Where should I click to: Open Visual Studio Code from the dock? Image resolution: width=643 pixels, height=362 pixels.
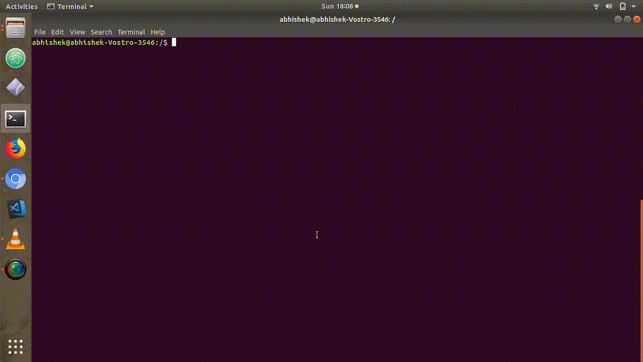tap(15, 209)
